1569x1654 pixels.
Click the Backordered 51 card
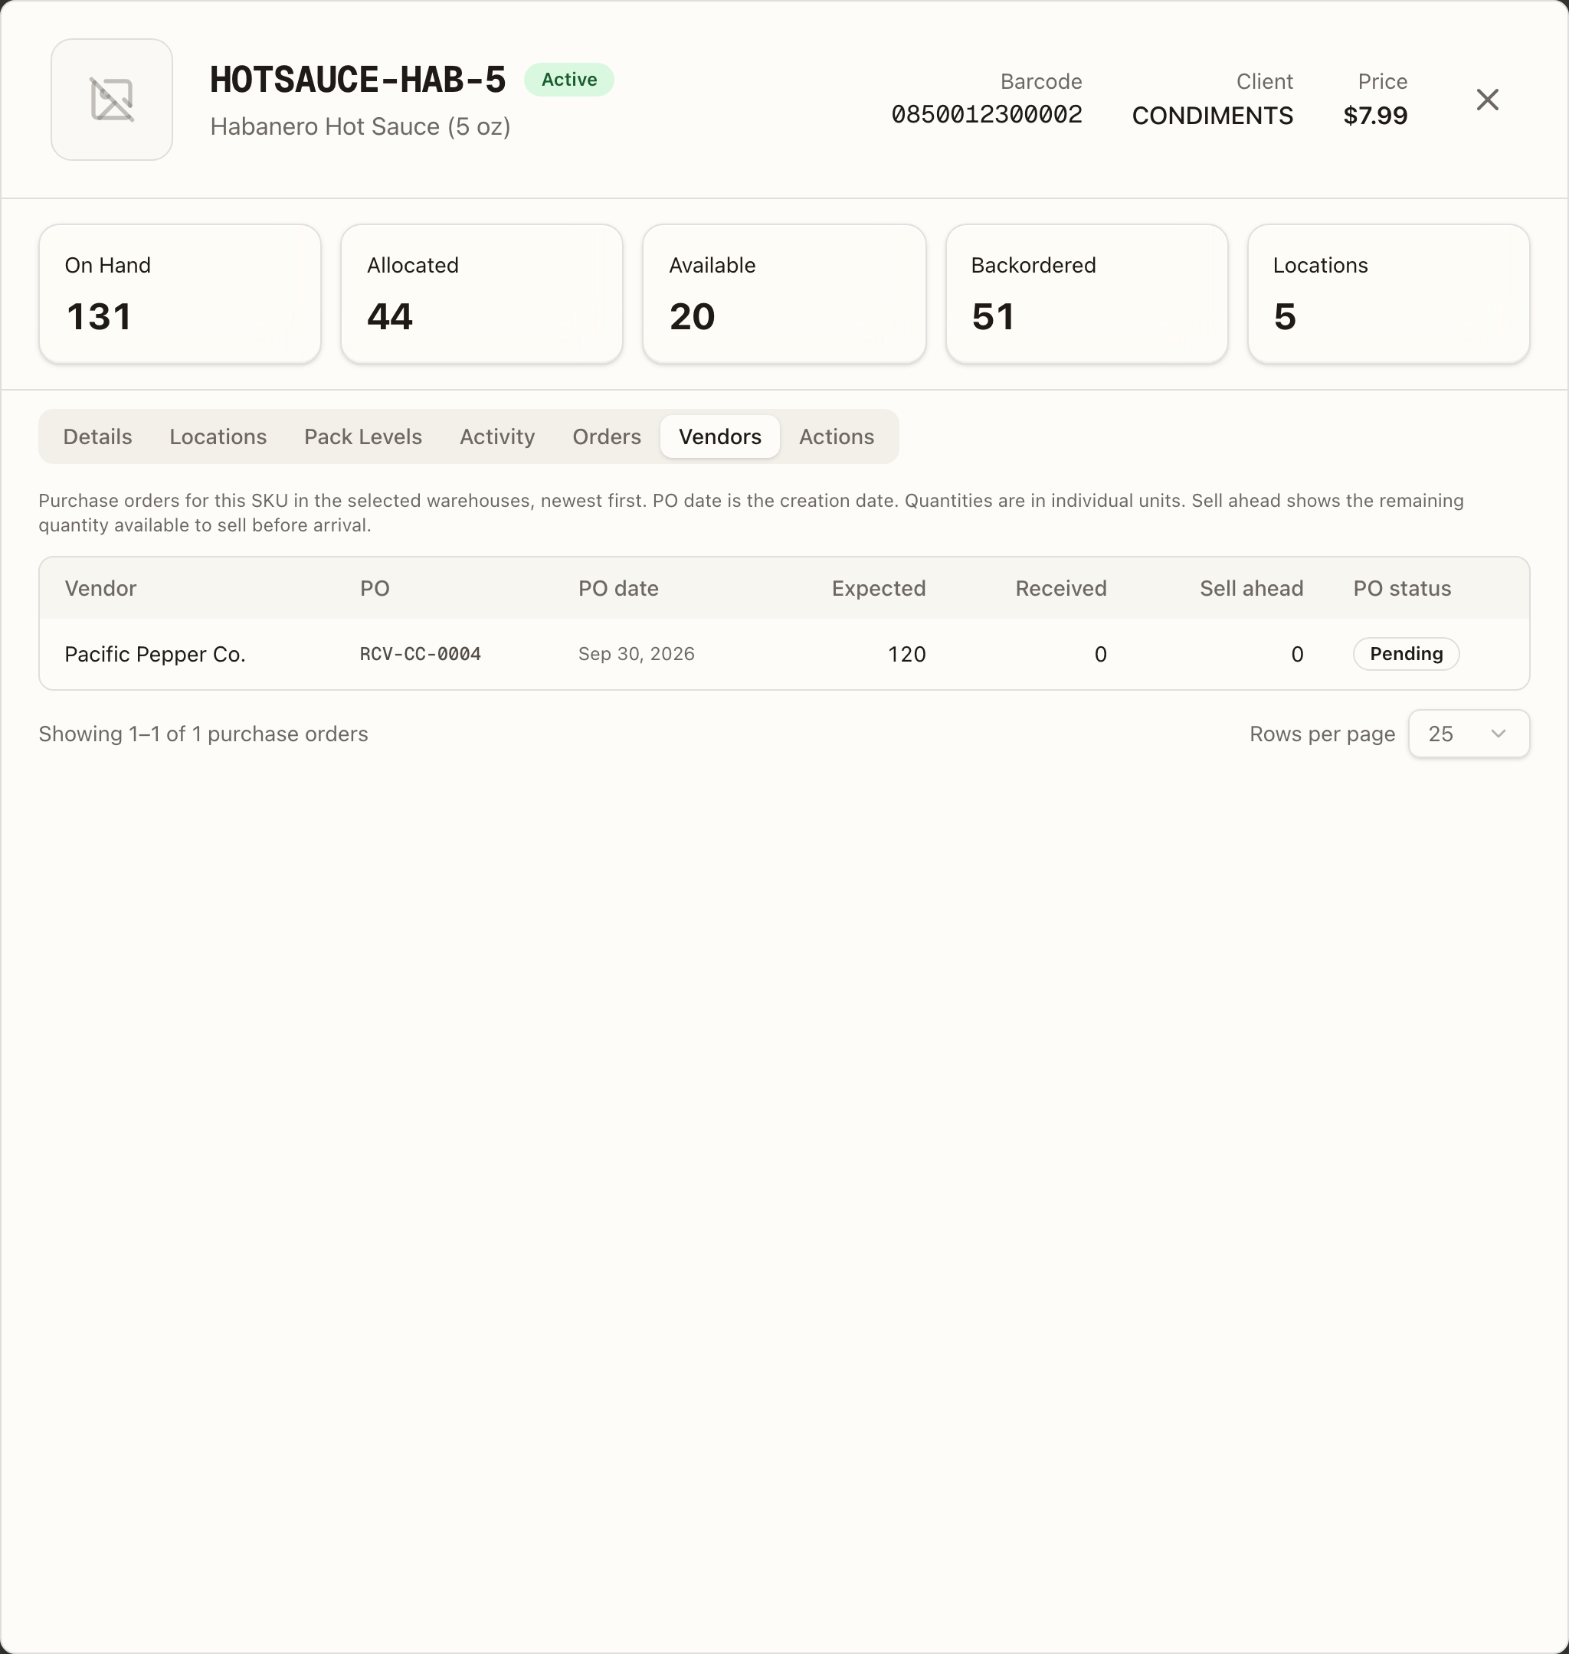(1086, 293)
